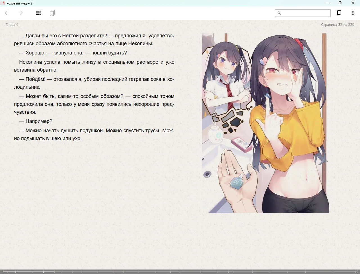
Task: Maximize or restore the reader window
Action: coord(340,3)
